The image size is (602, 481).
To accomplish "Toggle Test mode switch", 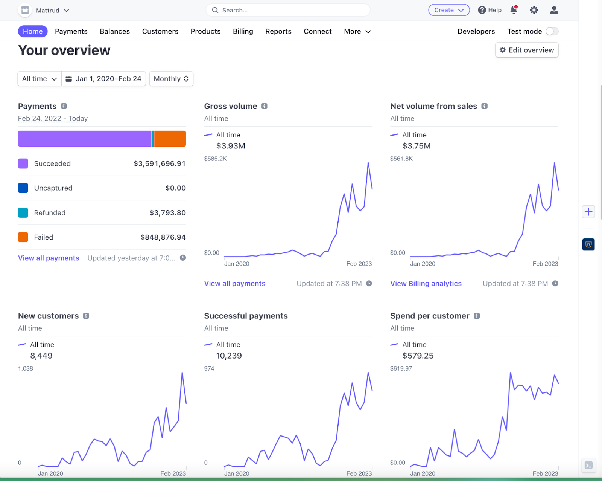I will coord(552,31).
